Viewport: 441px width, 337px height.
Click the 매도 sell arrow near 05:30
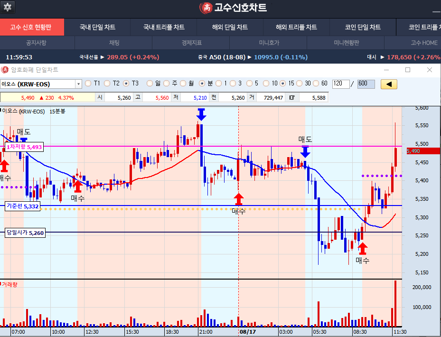305,151
